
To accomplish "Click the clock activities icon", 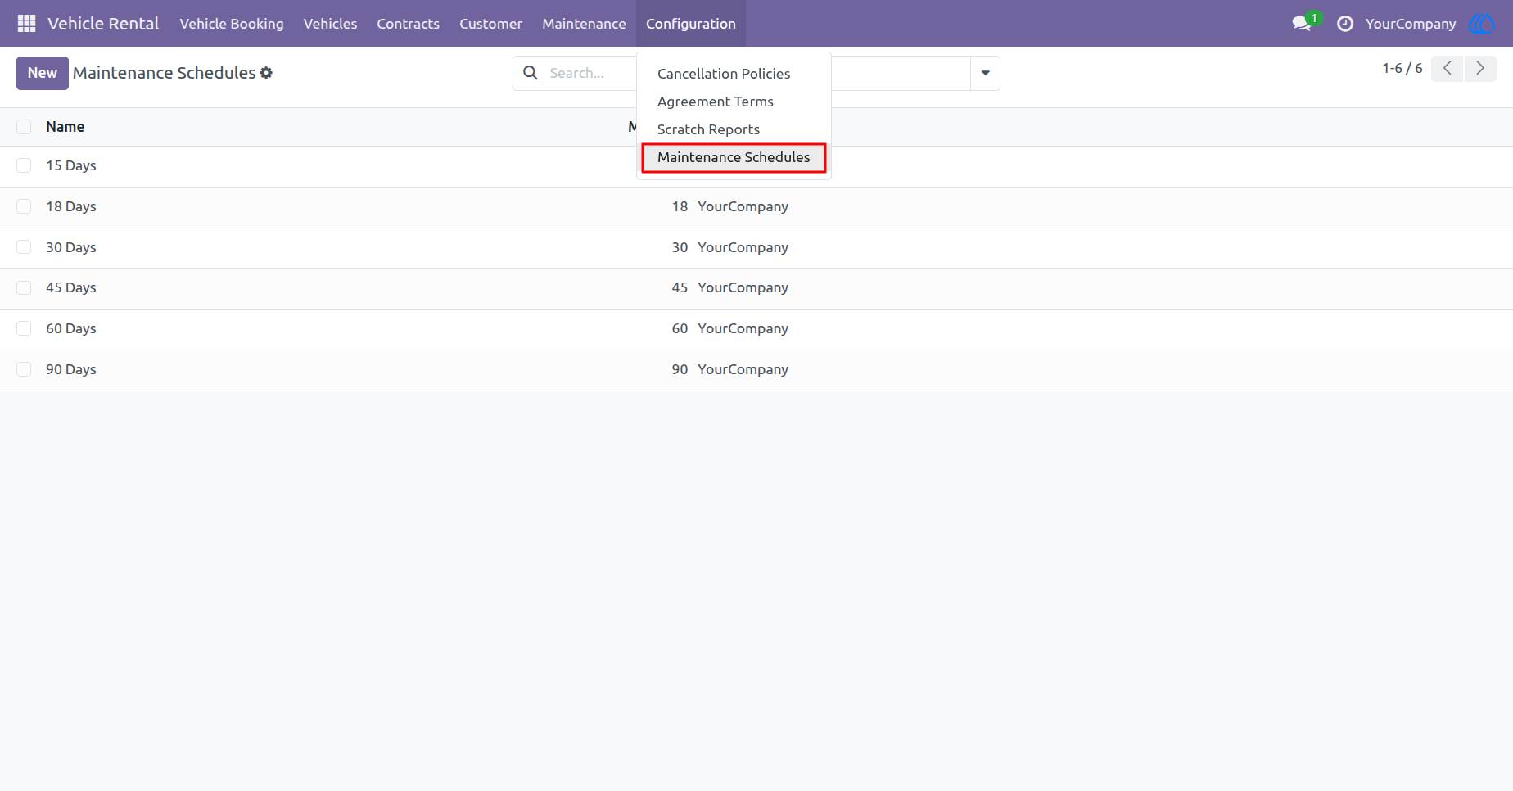I will pyautogui.click(x=1344, y=24).
